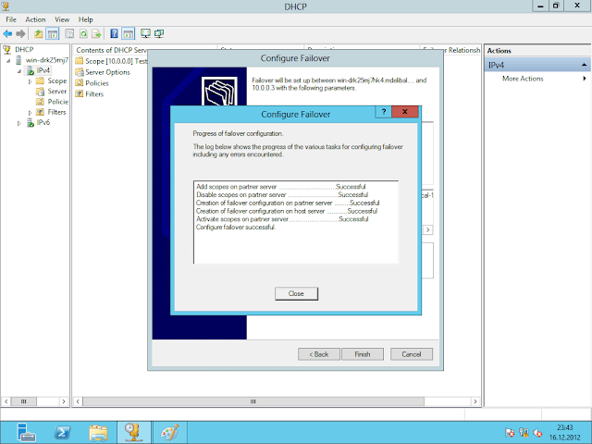The image size is (592, 444).
Task: Open Server Manager from the taskbar
Action: pyautogui.click(x=25, y=431)
